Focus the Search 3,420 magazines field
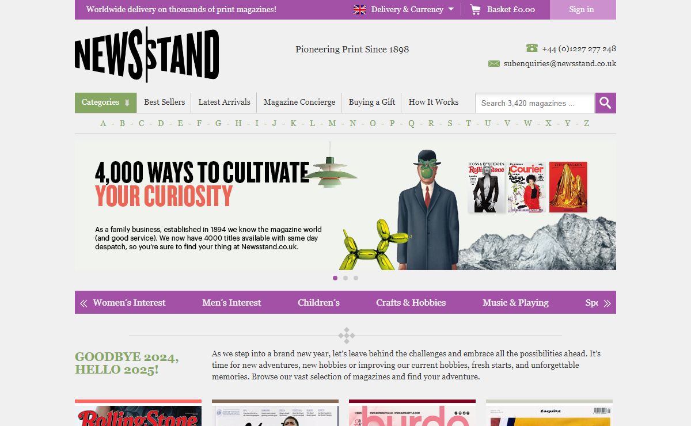Viewport: 691px width, 426px height. click(x=535, y=103)
